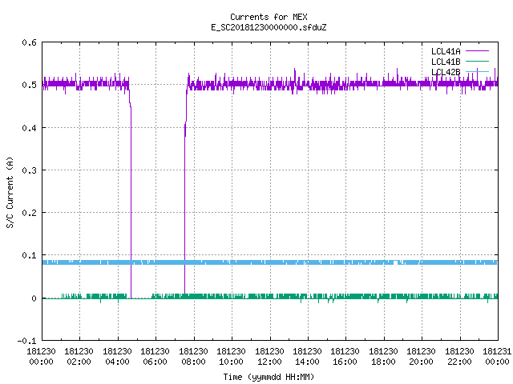Click the y-axis tick label '0.6'
The image size is (513, 384).
[x=29, y=42]
